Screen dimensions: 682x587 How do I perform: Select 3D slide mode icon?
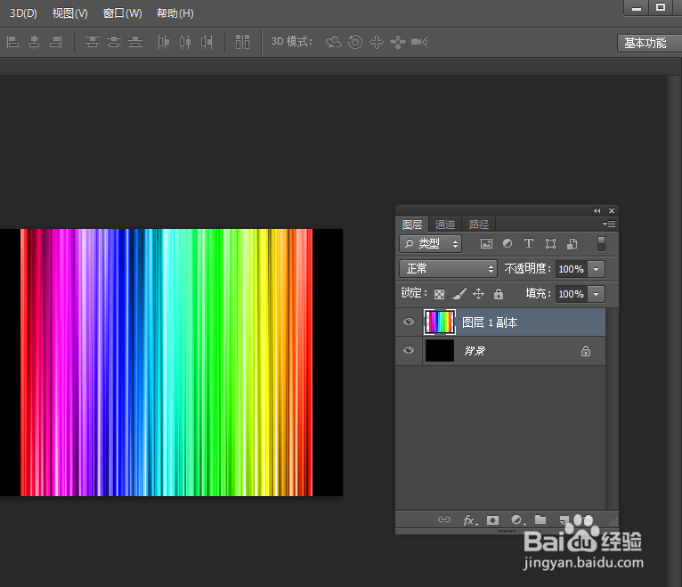pyautogui.click(x=398, y=42)
